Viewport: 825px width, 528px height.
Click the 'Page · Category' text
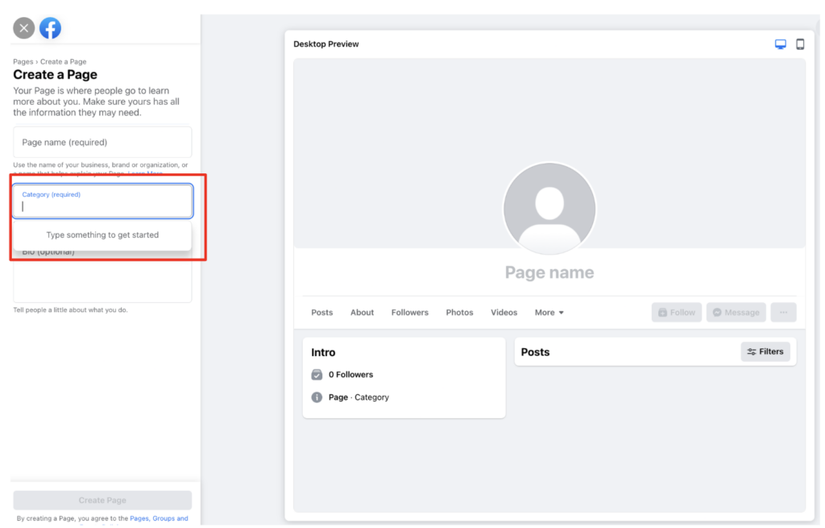(x=359, y=397)
